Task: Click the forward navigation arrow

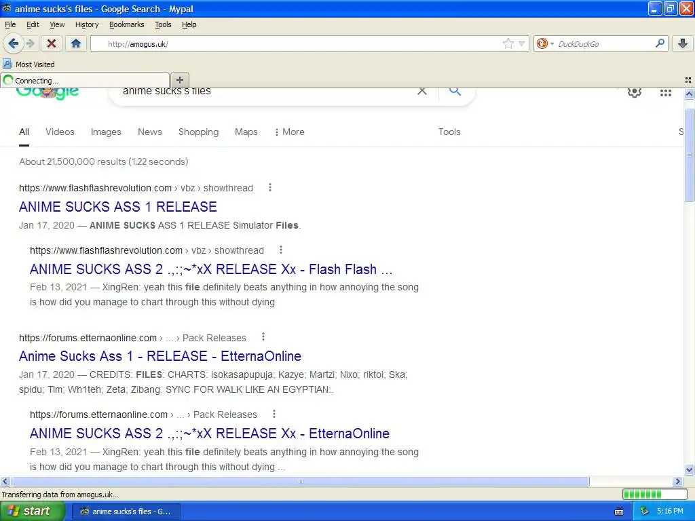Action: tap(30, 43)
